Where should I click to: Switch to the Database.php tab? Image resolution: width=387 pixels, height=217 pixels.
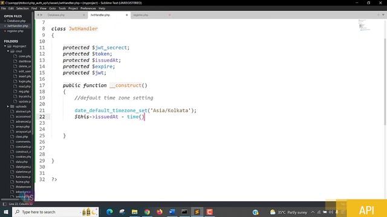56,15
